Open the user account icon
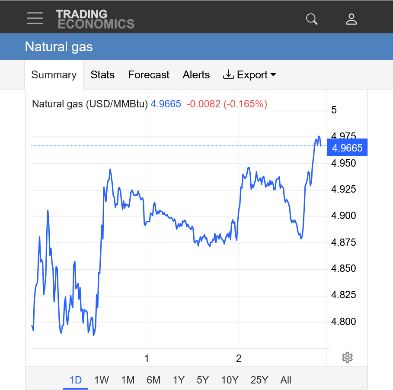 point(351,19)
